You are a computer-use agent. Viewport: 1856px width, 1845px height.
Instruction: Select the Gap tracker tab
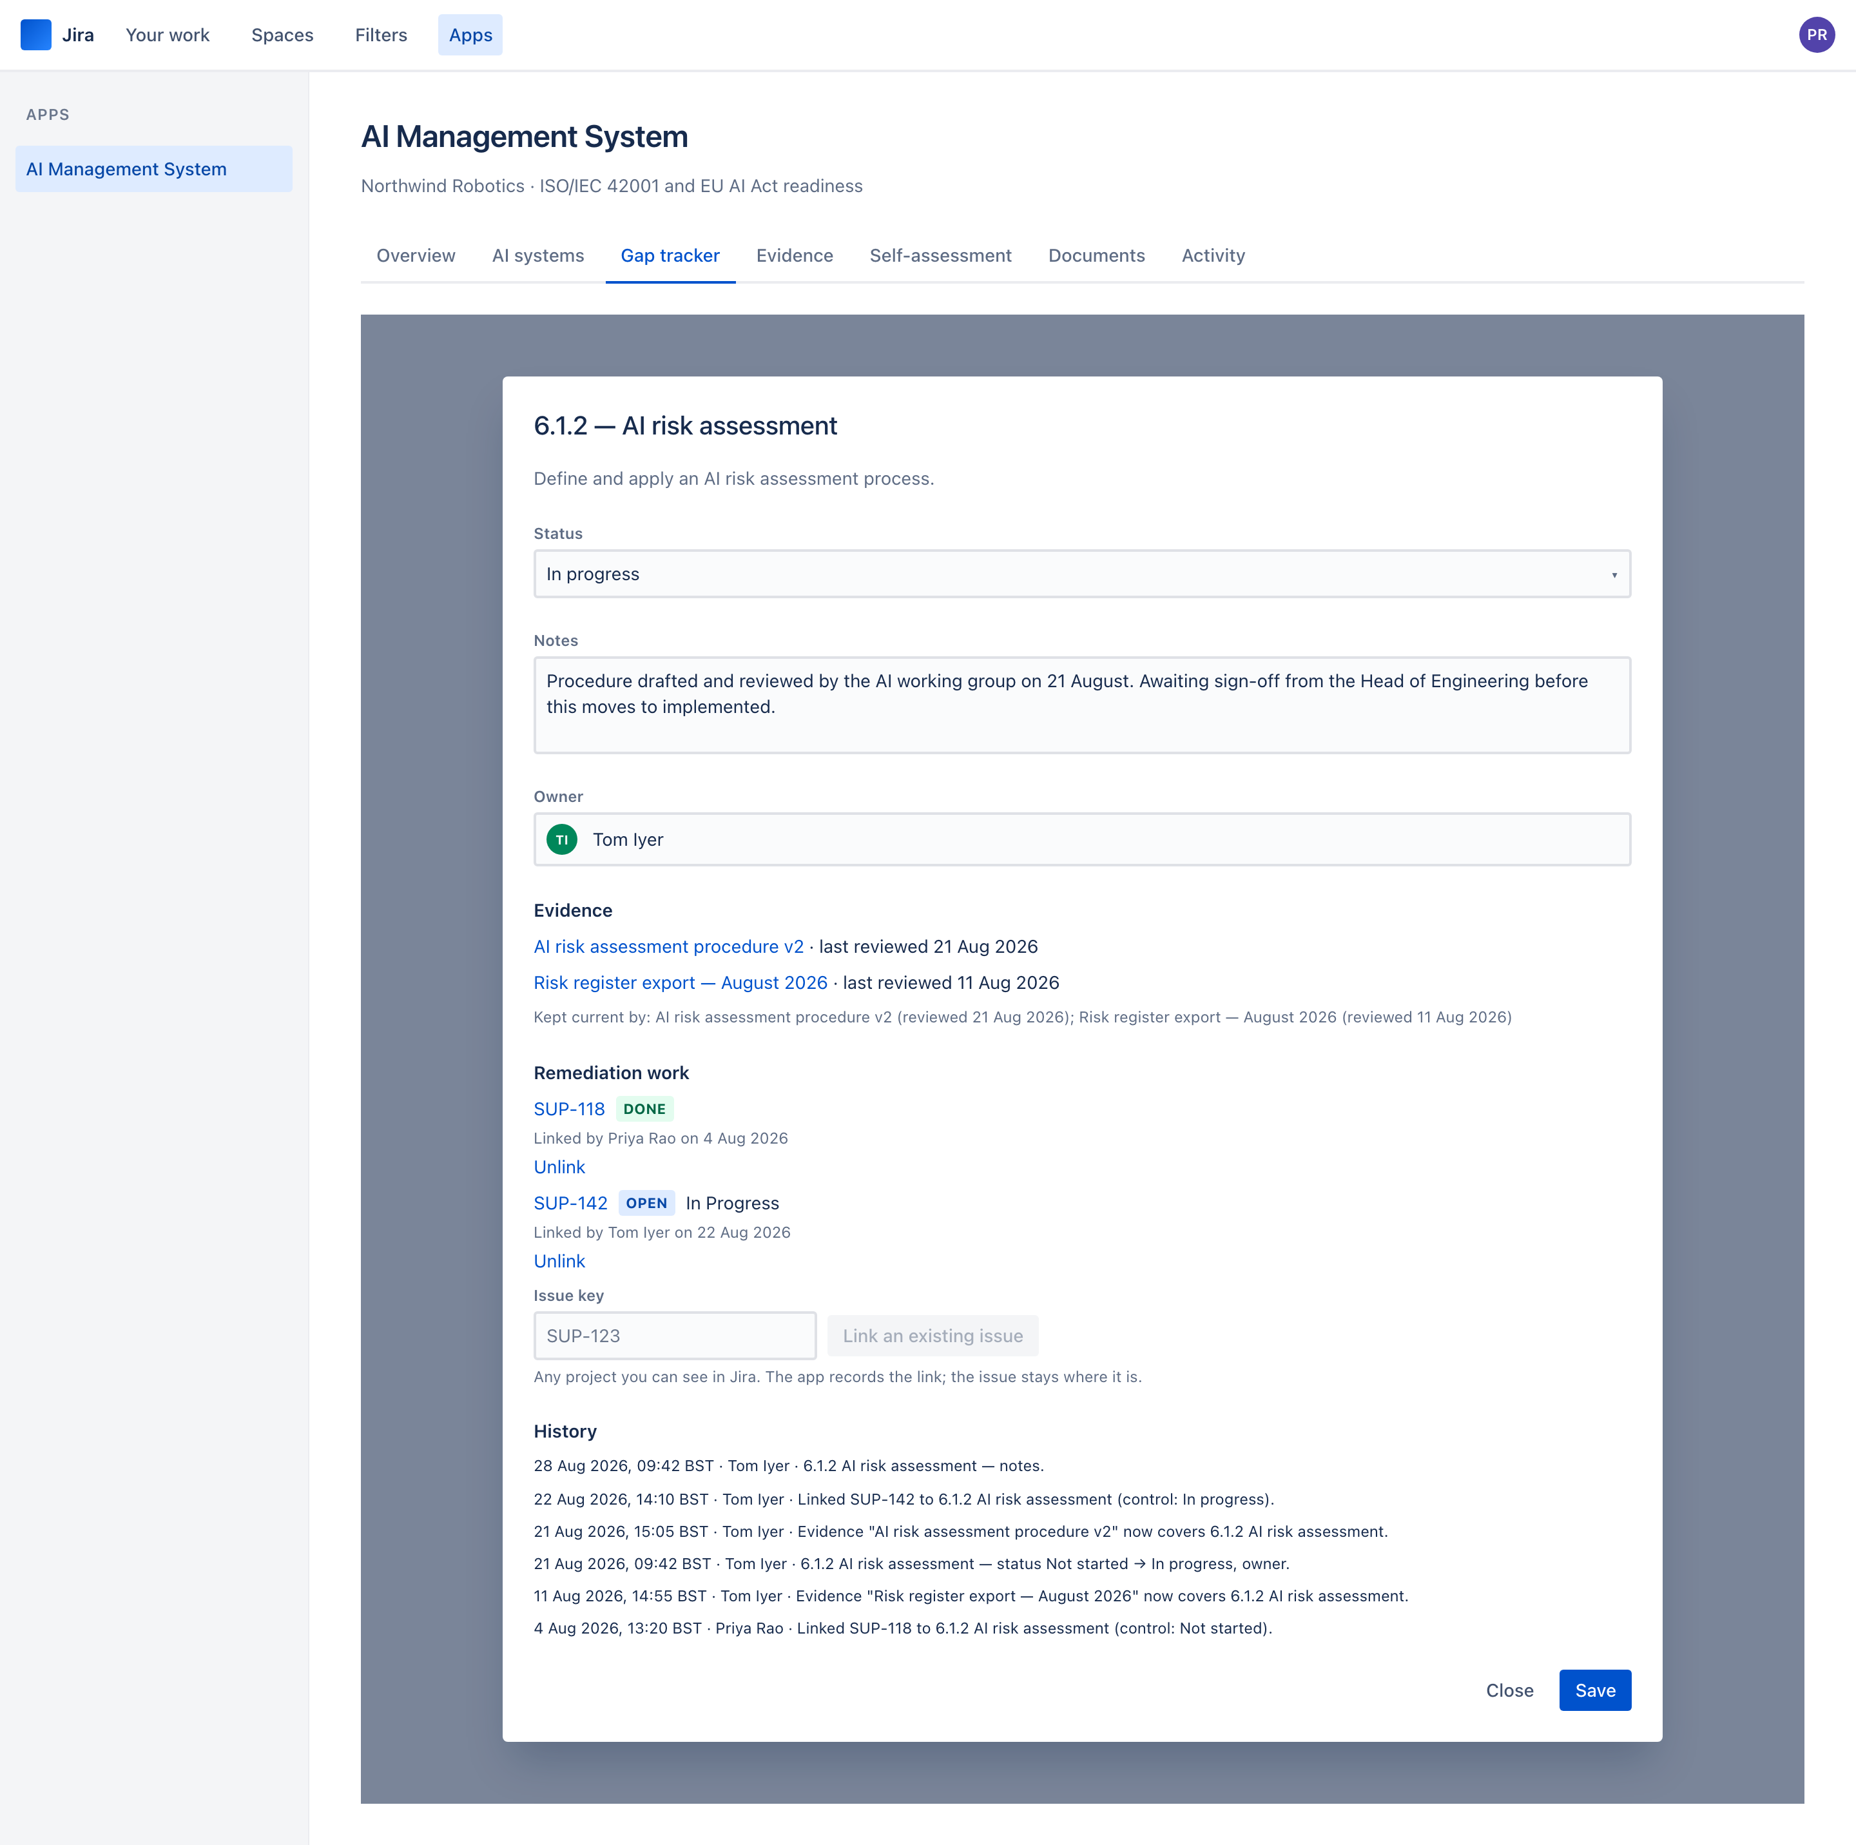point(670,256)
